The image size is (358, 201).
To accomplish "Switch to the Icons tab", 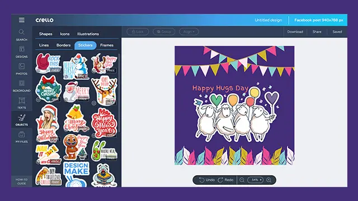I will [x=65, y=33].
